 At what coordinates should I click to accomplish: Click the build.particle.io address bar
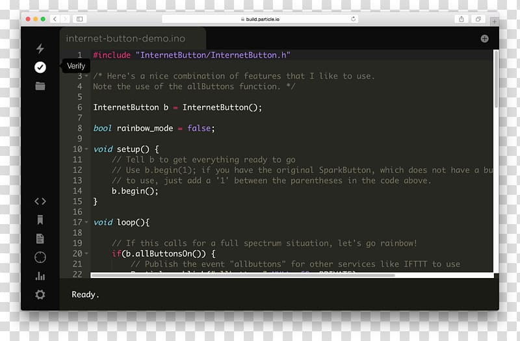(x=260, y=19)
